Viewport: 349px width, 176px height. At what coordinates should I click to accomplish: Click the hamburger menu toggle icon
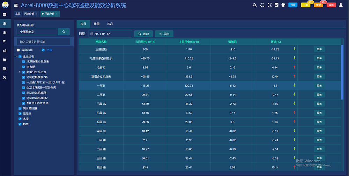pos(16,5)
